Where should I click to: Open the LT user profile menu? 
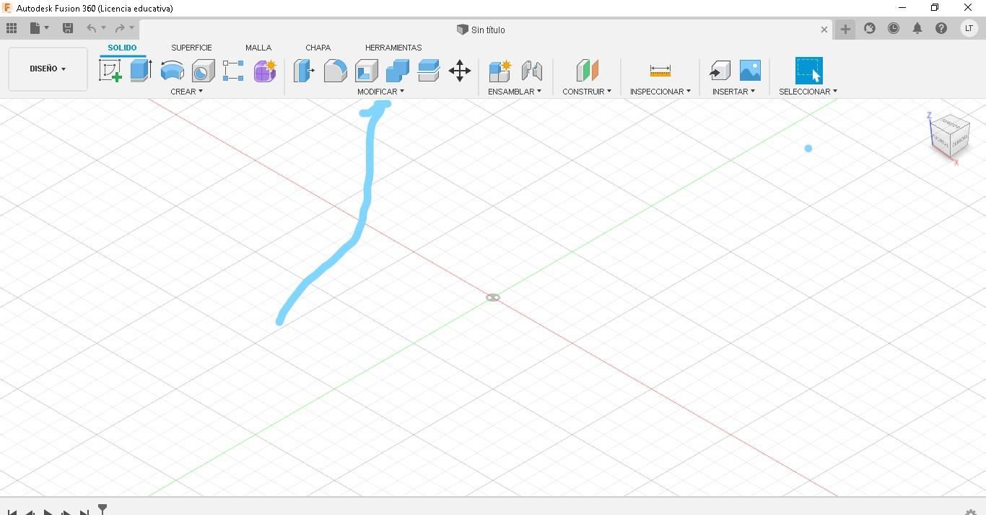[x=968, y=28]
